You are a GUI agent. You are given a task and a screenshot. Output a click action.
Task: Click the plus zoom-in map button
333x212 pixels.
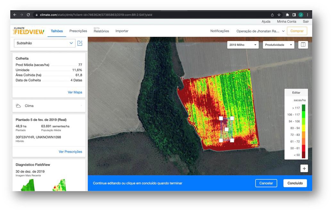[x=304, y=169]
